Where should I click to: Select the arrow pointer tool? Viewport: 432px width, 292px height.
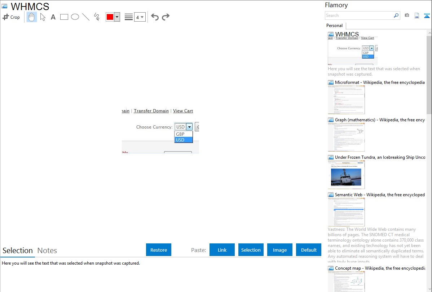click(43, 17)
